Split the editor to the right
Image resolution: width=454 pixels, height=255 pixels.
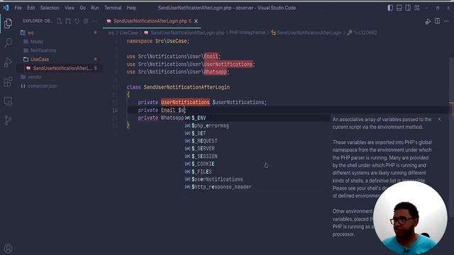(437, 21)
